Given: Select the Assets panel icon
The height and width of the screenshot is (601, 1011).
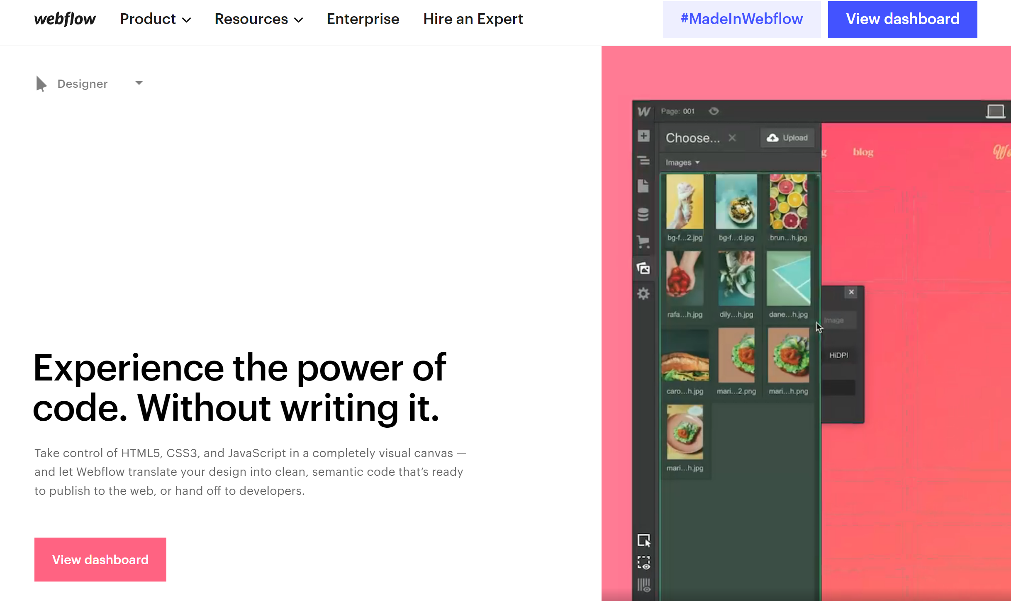Looking at the screenshot, I should coord(643,269).
